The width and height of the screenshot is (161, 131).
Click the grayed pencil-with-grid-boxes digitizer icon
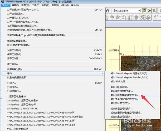coord(124,17)
